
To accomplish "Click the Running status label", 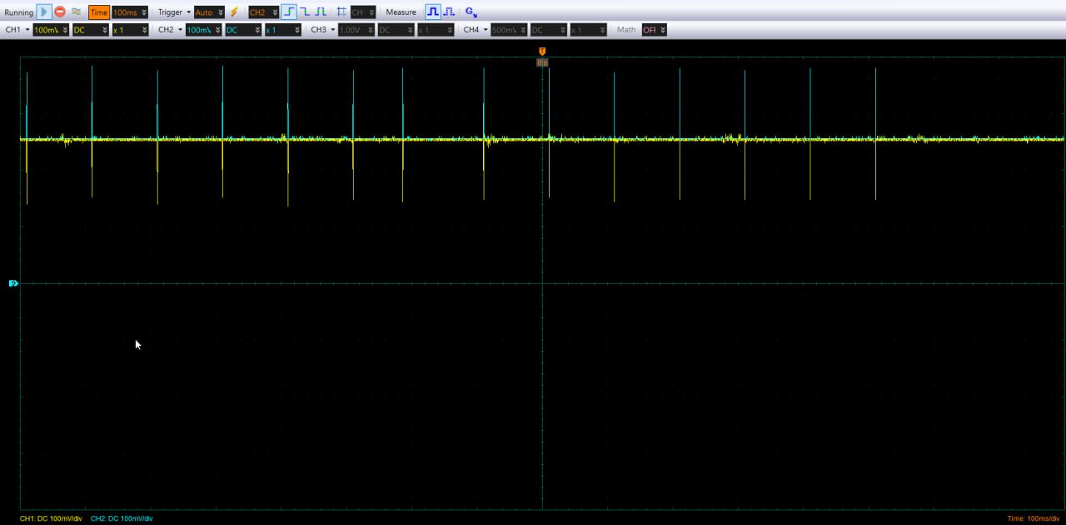I will point(18,12).
